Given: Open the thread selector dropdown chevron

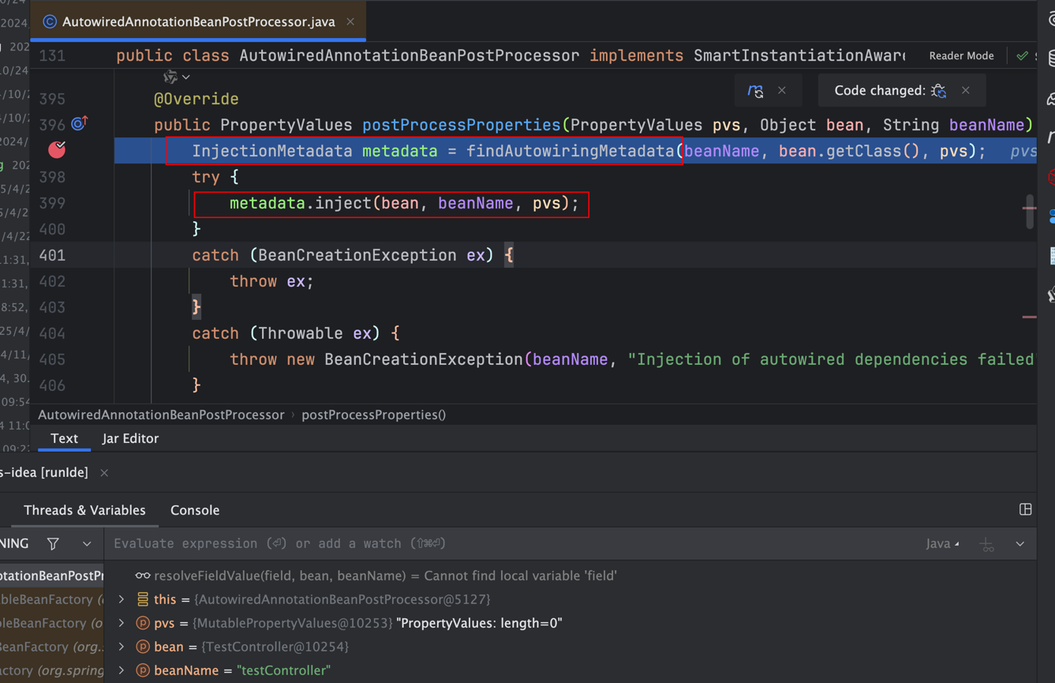Looking at the screenshot, I should tap(87, 543).
